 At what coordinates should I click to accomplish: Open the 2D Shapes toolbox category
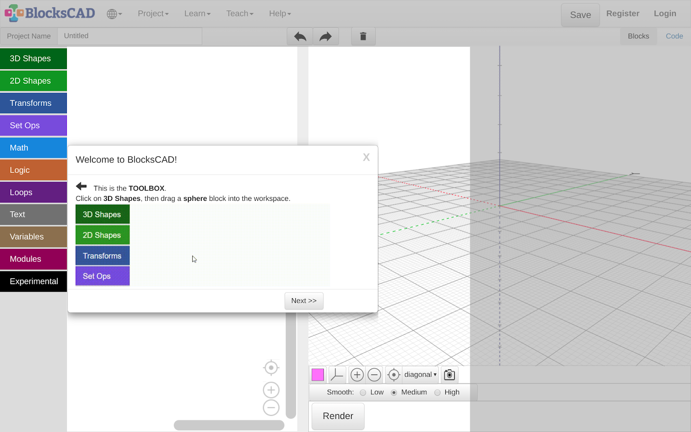pyautogui.click(x=34, y=81)
